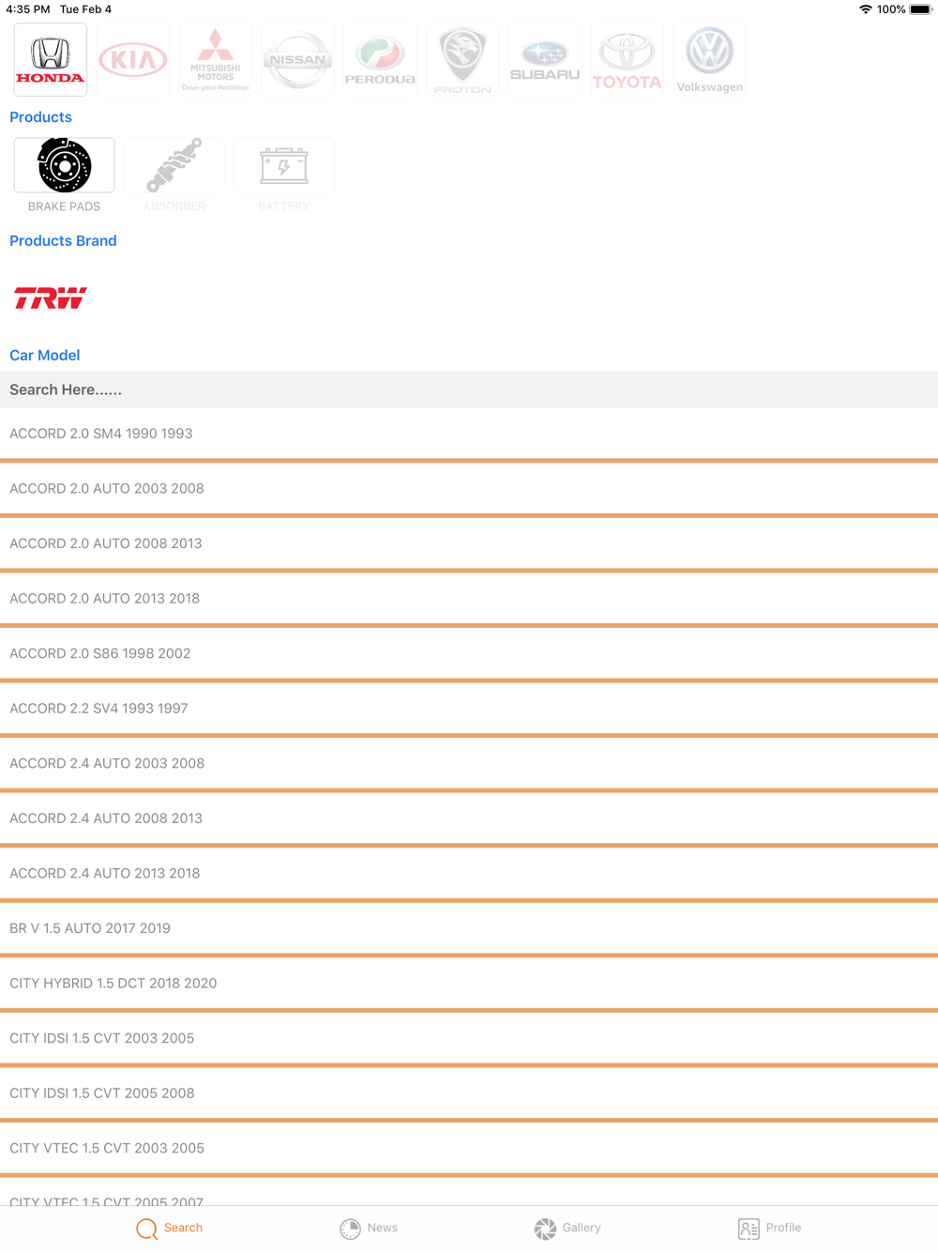Choose the Volkswagen brand logo
The height and width of the screenshot is (1252, 938).
tap(710, 60)
